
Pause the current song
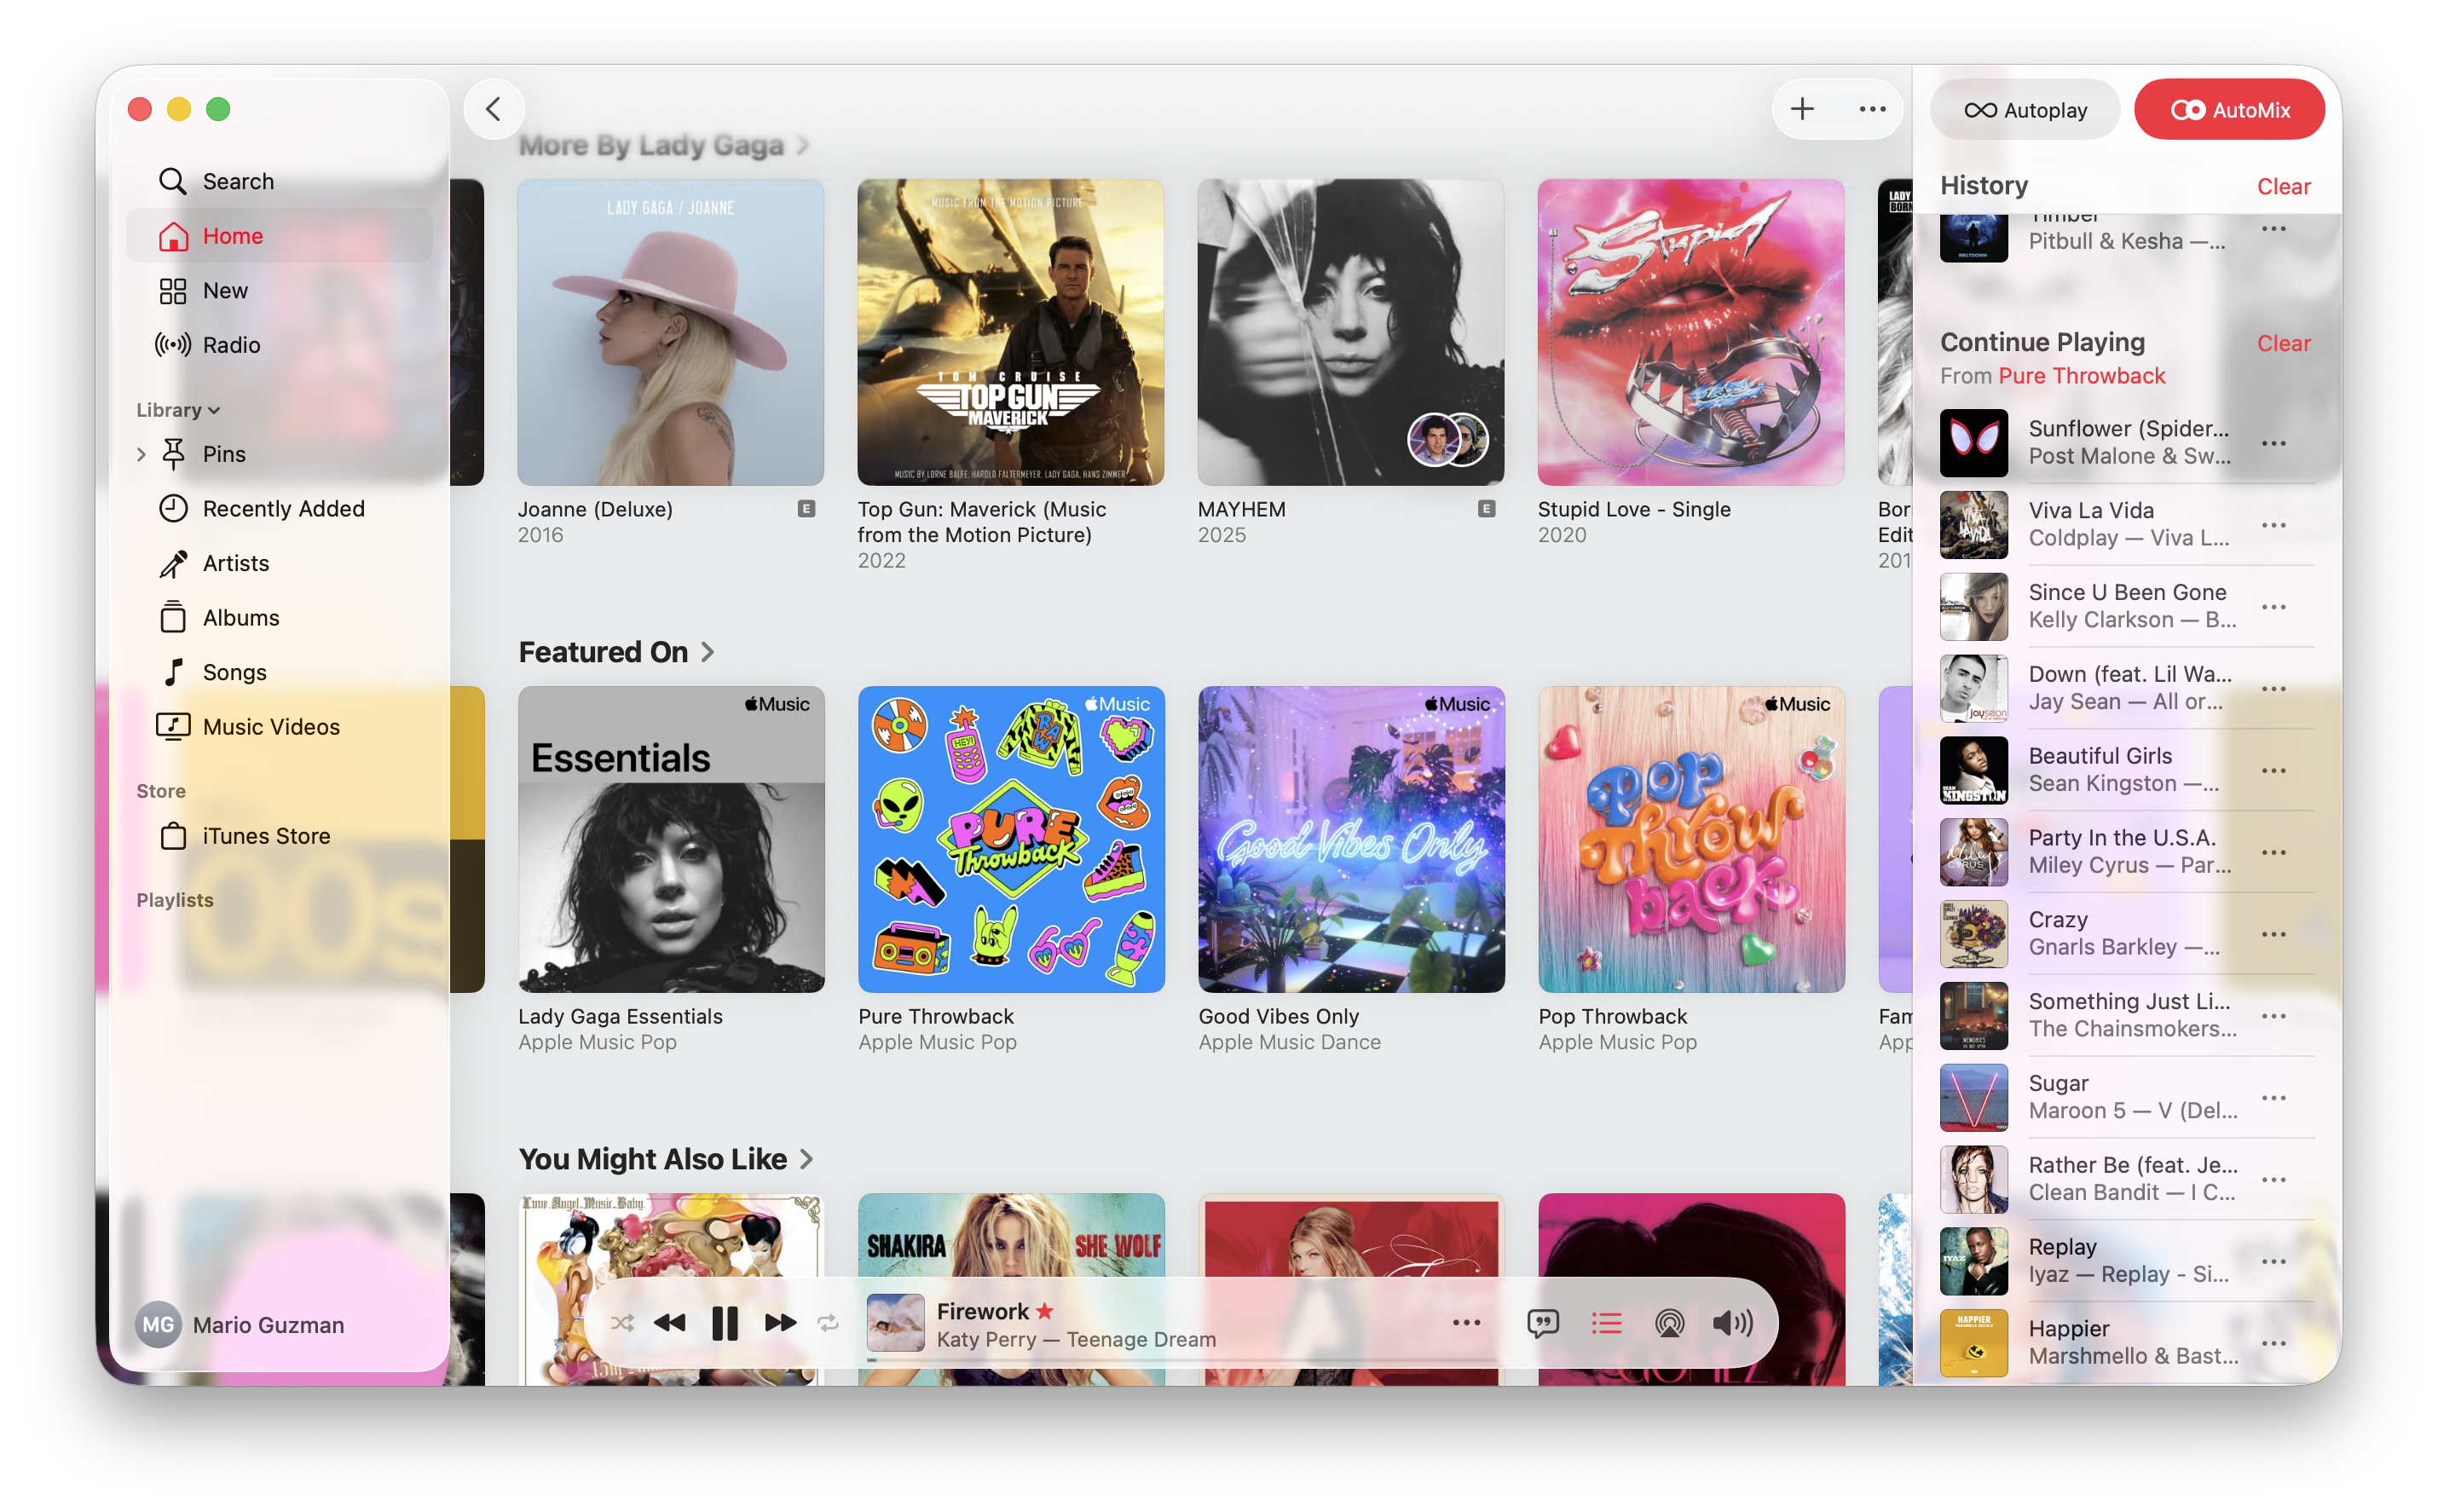724,1323
